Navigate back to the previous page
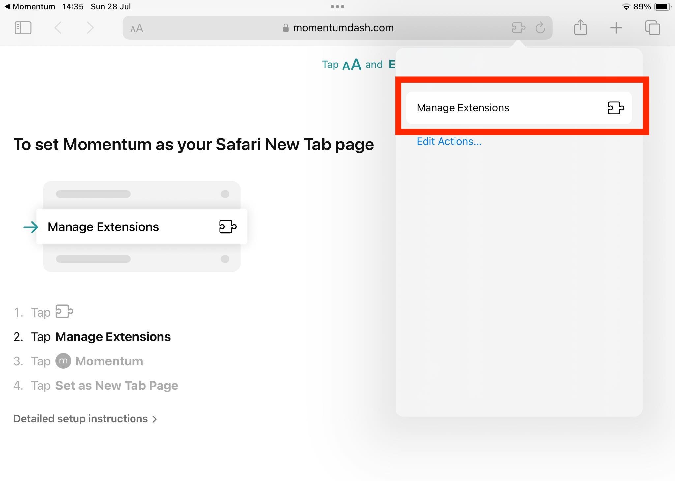 [58, 28]
